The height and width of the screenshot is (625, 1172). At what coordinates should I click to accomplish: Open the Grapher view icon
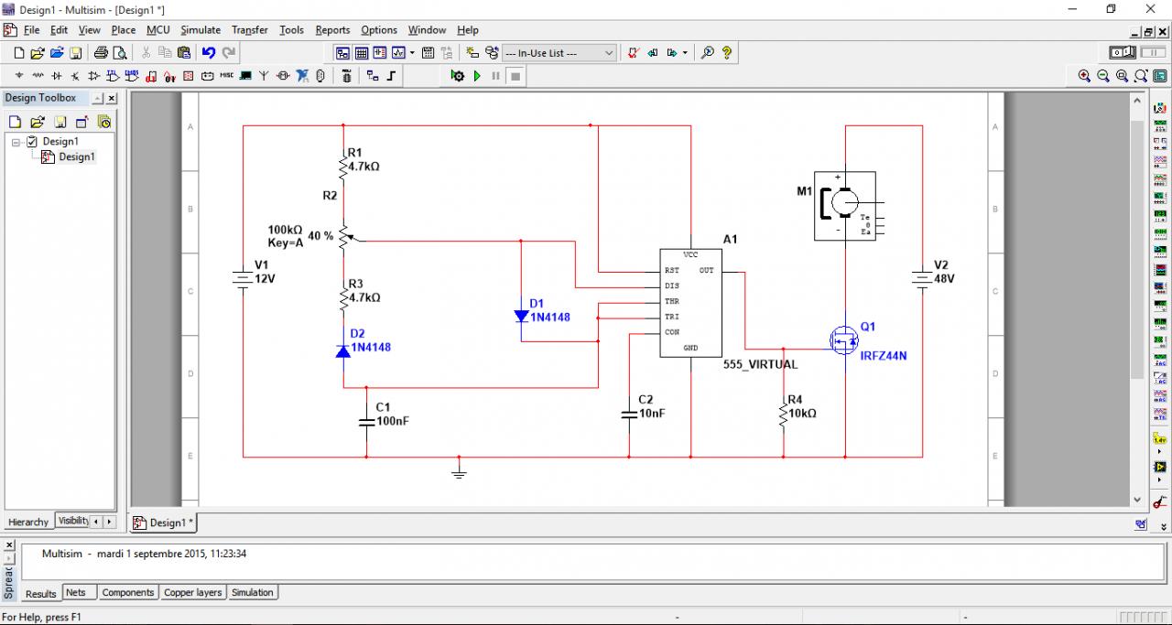(398, 53)
